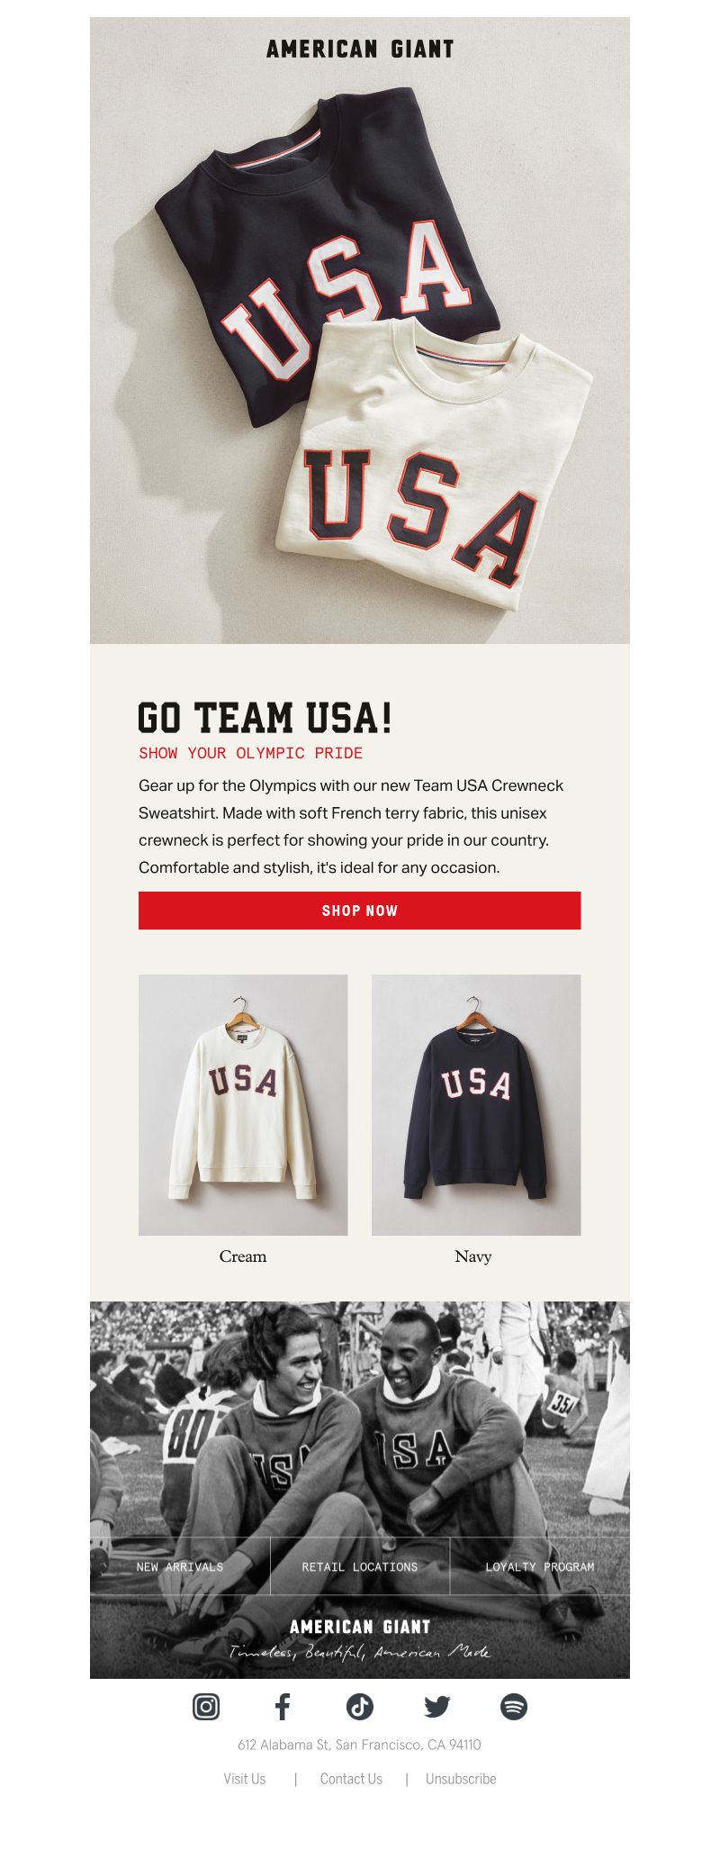720x1859 pixels.
Task: Click the American Giant logo at top
Action: click(x=360, y=49)
